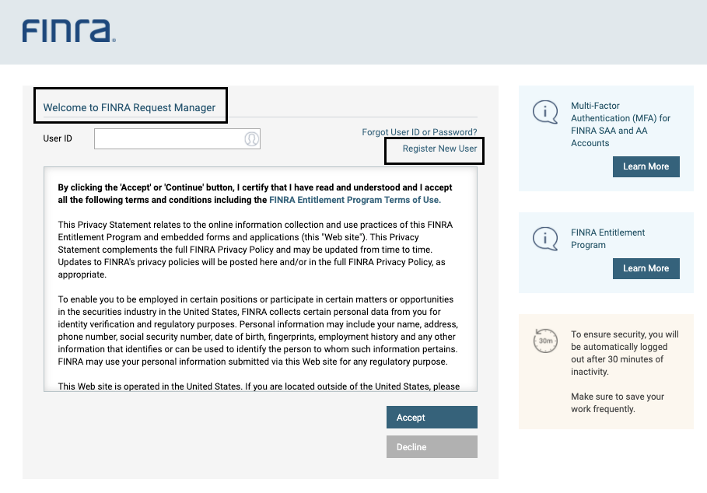Click the credential icon inside User ID field
Screen dimensions: 707x493
(x=251, y=139)
